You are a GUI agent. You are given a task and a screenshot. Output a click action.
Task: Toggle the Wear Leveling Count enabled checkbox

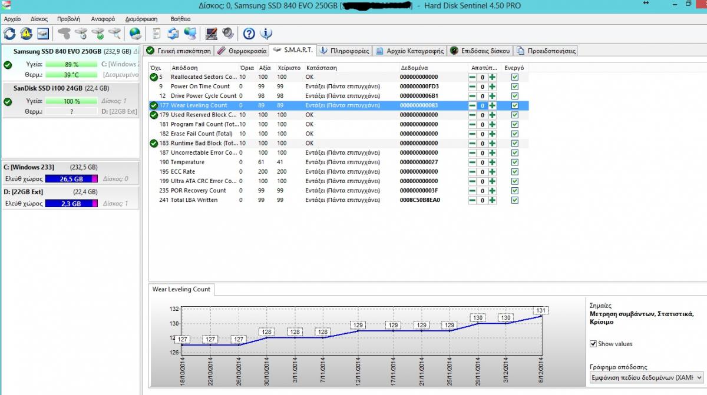[x=515, y=105]
